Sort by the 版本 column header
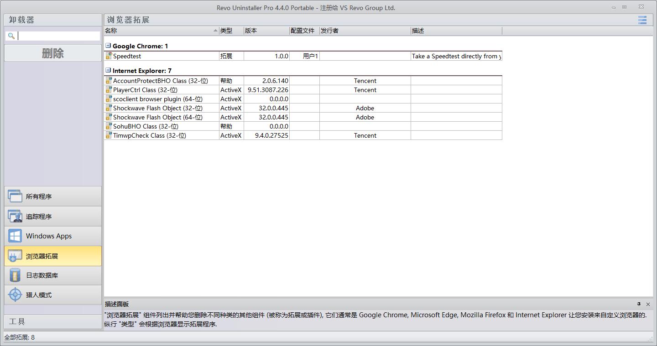Image resolution: width=657 pixels, height=346 pixels. click(x=266, y=31)
